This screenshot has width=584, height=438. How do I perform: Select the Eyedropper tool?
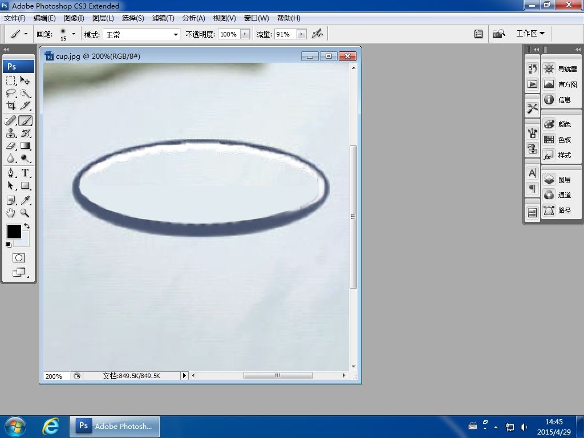(x=25, y=200)
